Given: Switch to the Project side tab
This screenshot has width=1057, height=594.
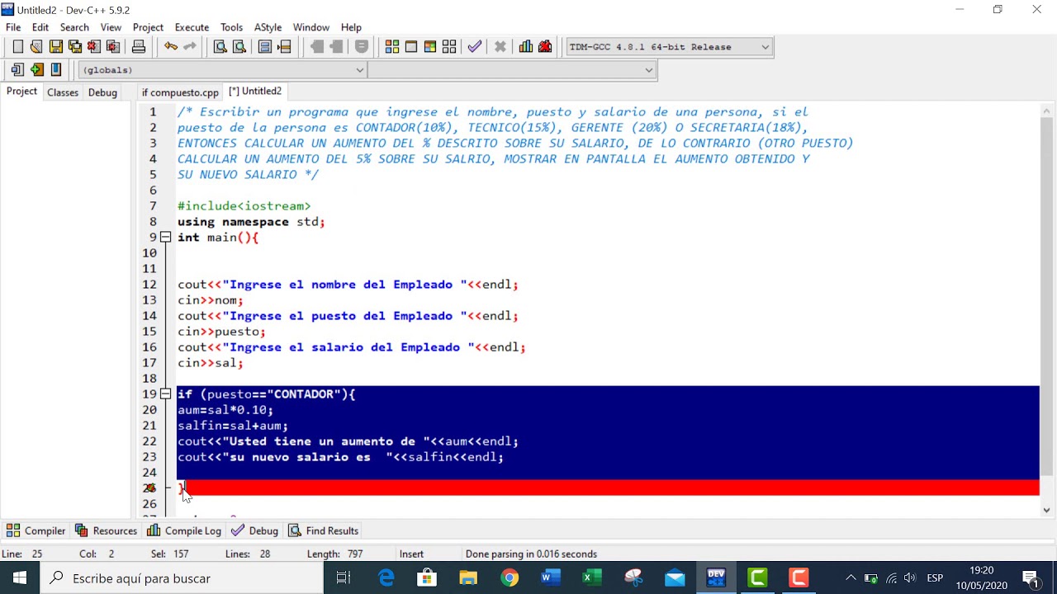Looking at the screenshot, I should pyautogui.click(x=21, y=92).
